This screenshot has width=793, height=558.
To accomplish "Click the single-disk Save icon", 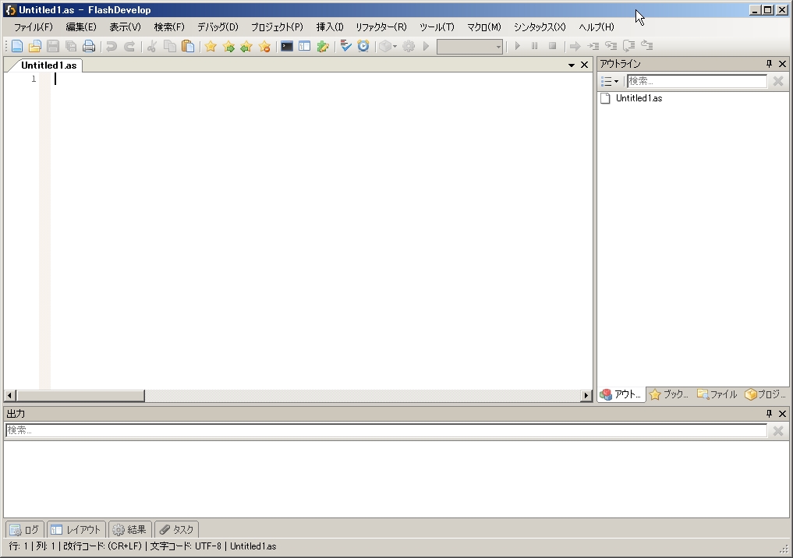I will (x=52, y=47).
